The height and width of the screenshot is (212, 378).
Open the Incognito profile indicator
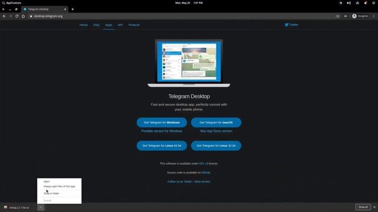pos(360,16)
